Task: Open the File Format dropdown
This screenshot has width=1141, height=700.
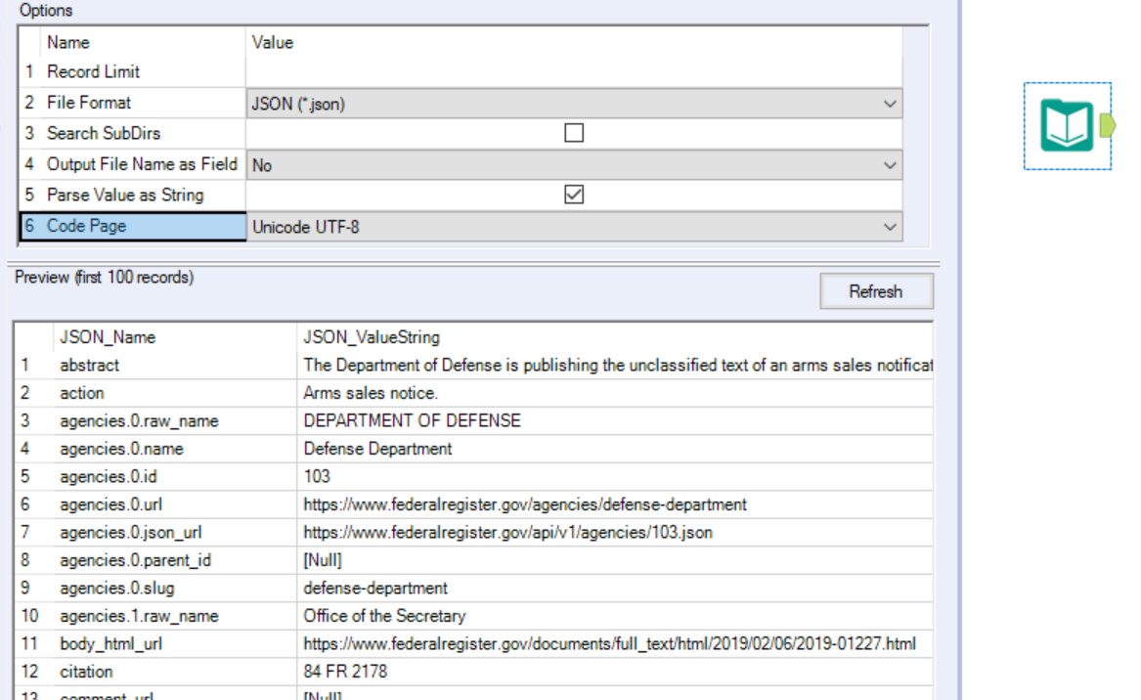Action: click(x=890, y=103)
